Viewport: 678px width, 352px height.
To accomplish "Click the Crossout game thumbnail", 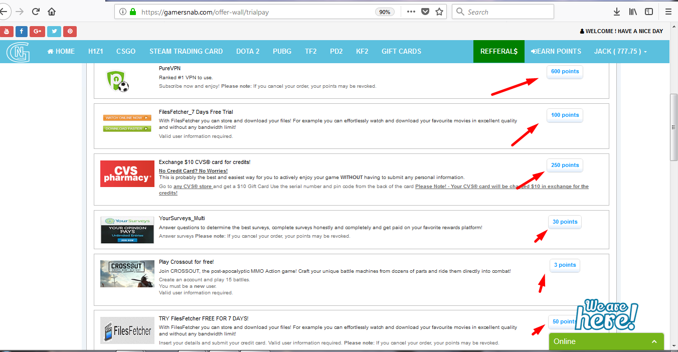I will [x=127, y=274].
